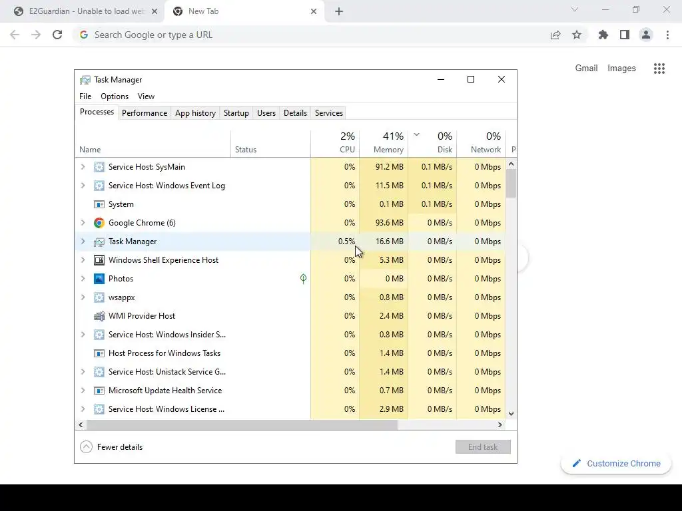This screenshot has width=682, height=511.
Task: Bookmark this tab with the star icon
Action: (577, 35)
